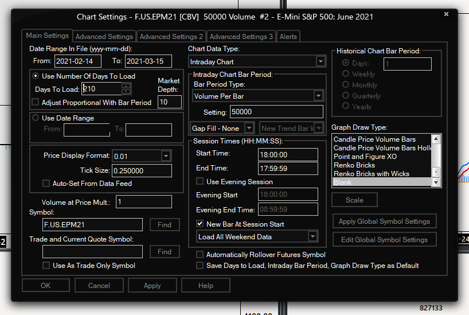Image resolution: width=469 pixels, height=315 pixels.
Task: Open the New Trend Bar dropdown
Action: click(x=319, y=128)
